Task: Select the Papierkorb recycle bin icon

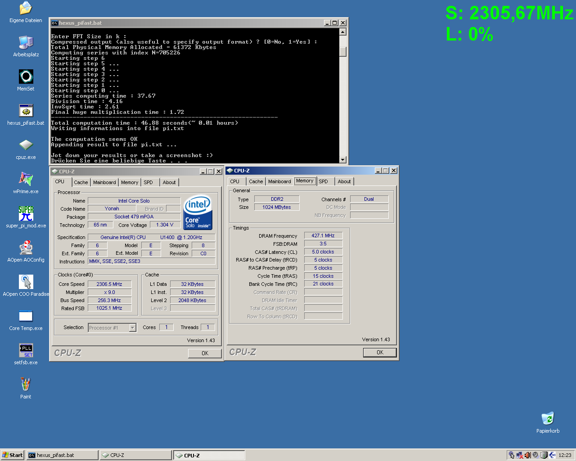Action: [548, 419]
